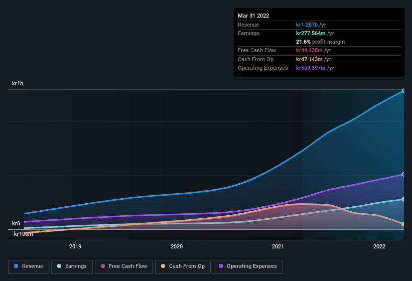Image resolution: width=412 pixels, height=281 pixels.
Task: Click the 21.6% profit margin text
Action: tap(320, 42)
